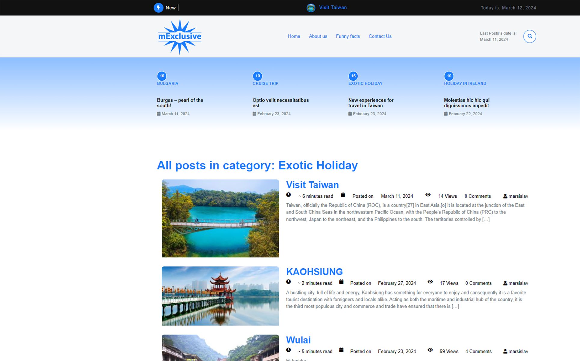Viewport: 580px width, 361px height.
Task: Open Burgas – pearl of the south post
Action: point(180,103)
